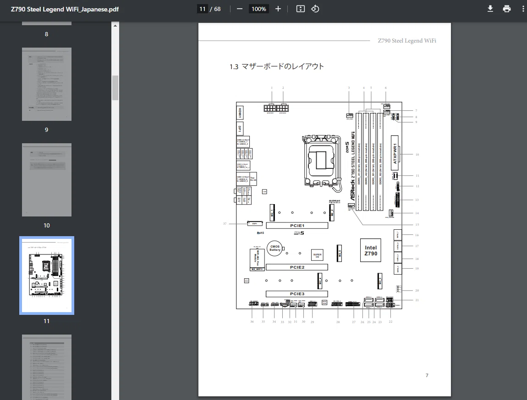Click the sidebar scrollbar up arrow

[115, 26]
